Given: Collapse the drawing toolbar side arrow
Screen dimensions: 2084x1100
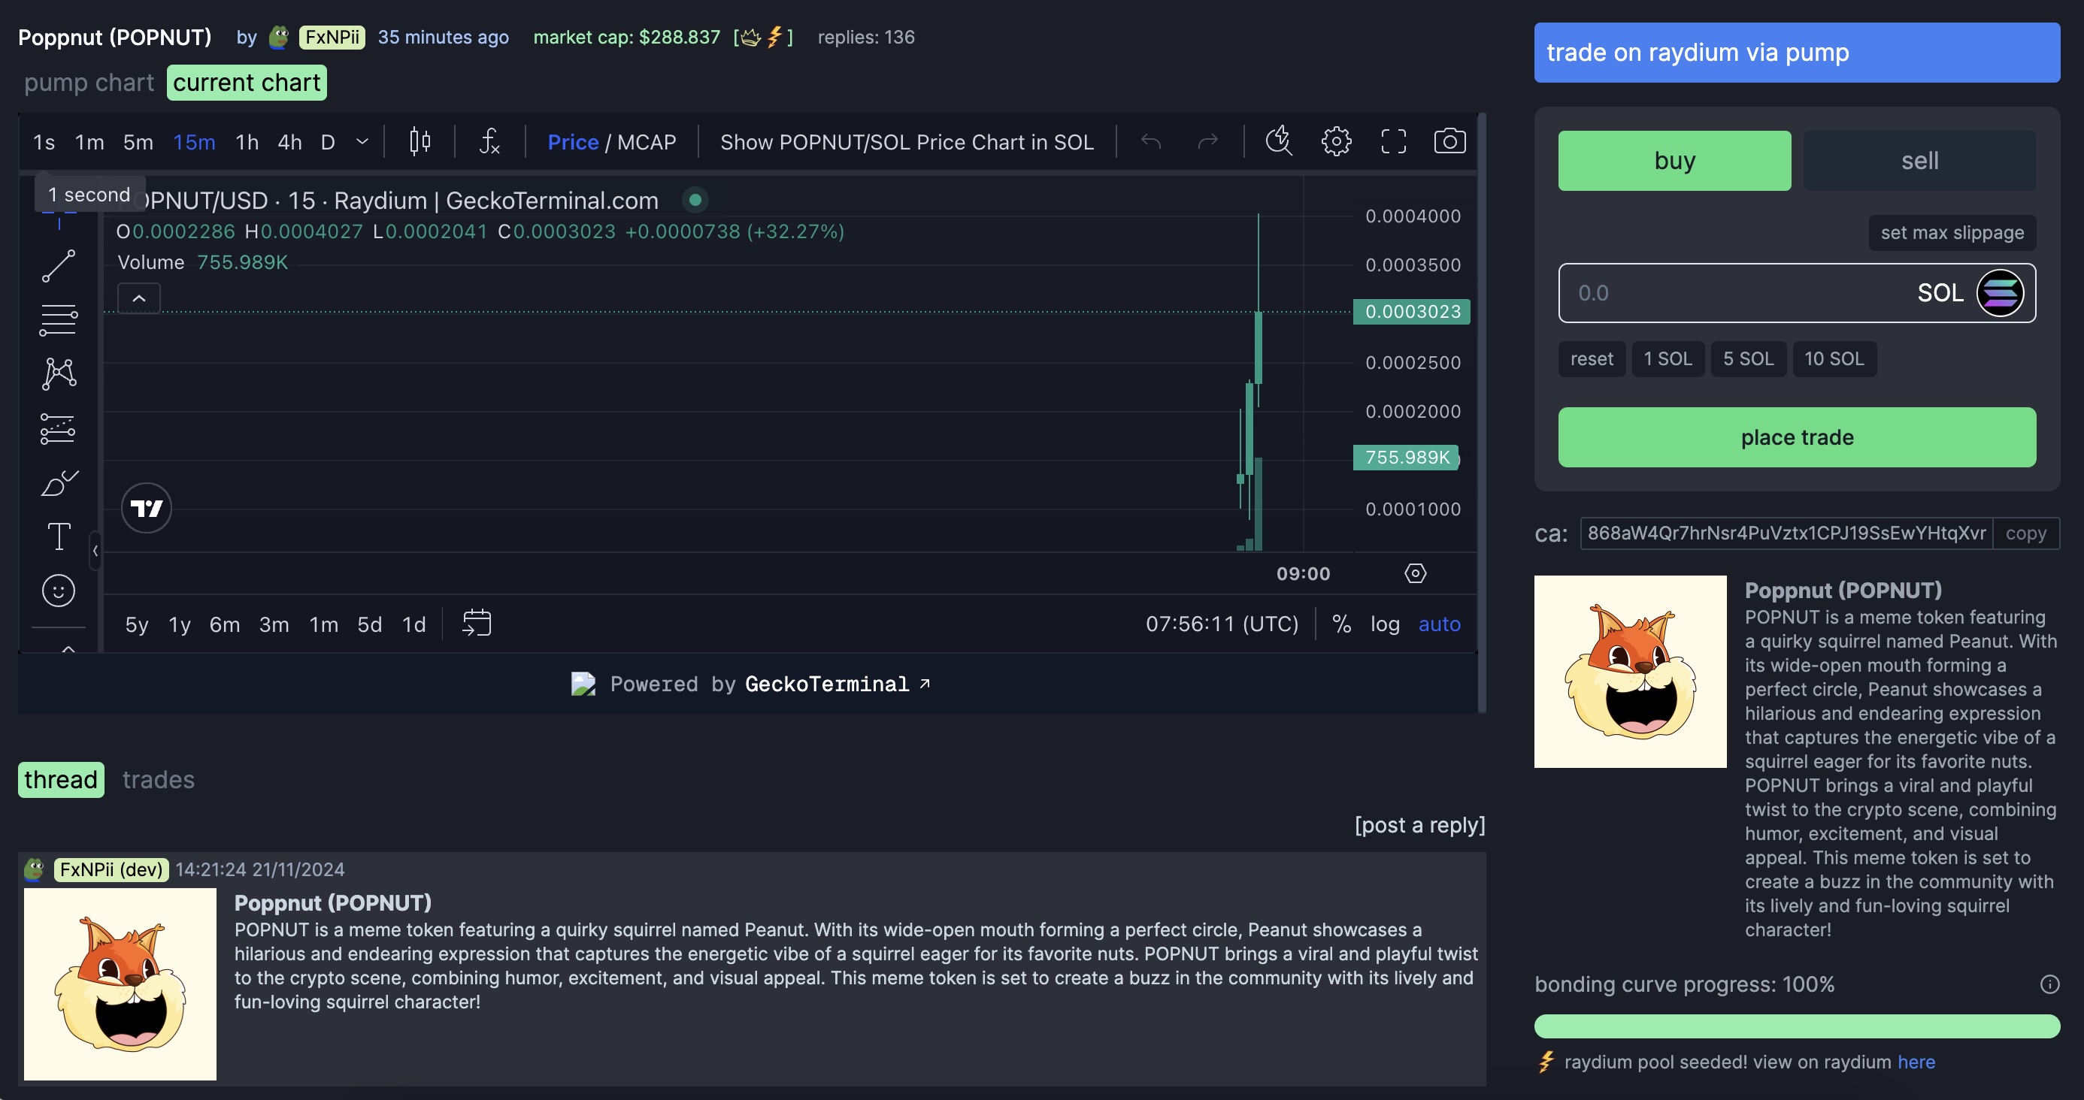Looking at the screenshot, I should click(95, 551).
